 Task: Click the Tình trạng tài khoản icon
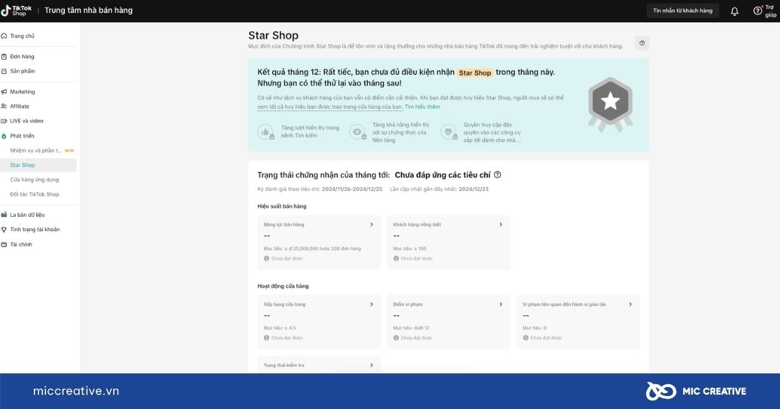[4, 229]
